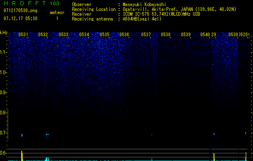Click the "29" time marker

pos(214,35)
